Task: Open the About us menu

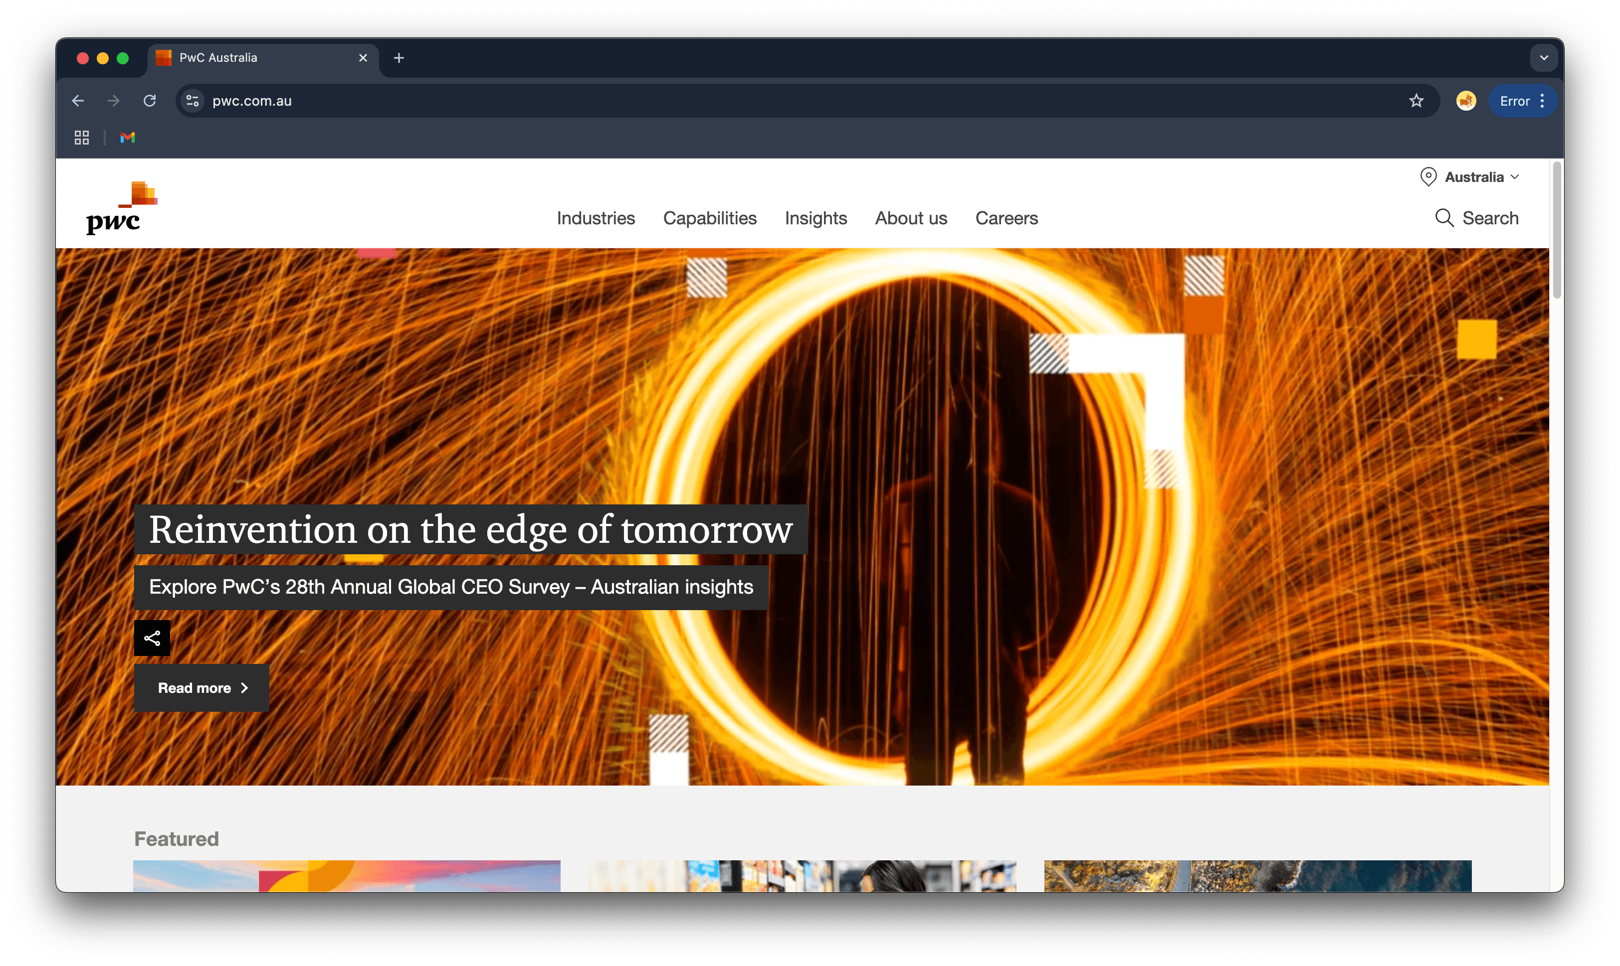Action: tap(911, 218)
